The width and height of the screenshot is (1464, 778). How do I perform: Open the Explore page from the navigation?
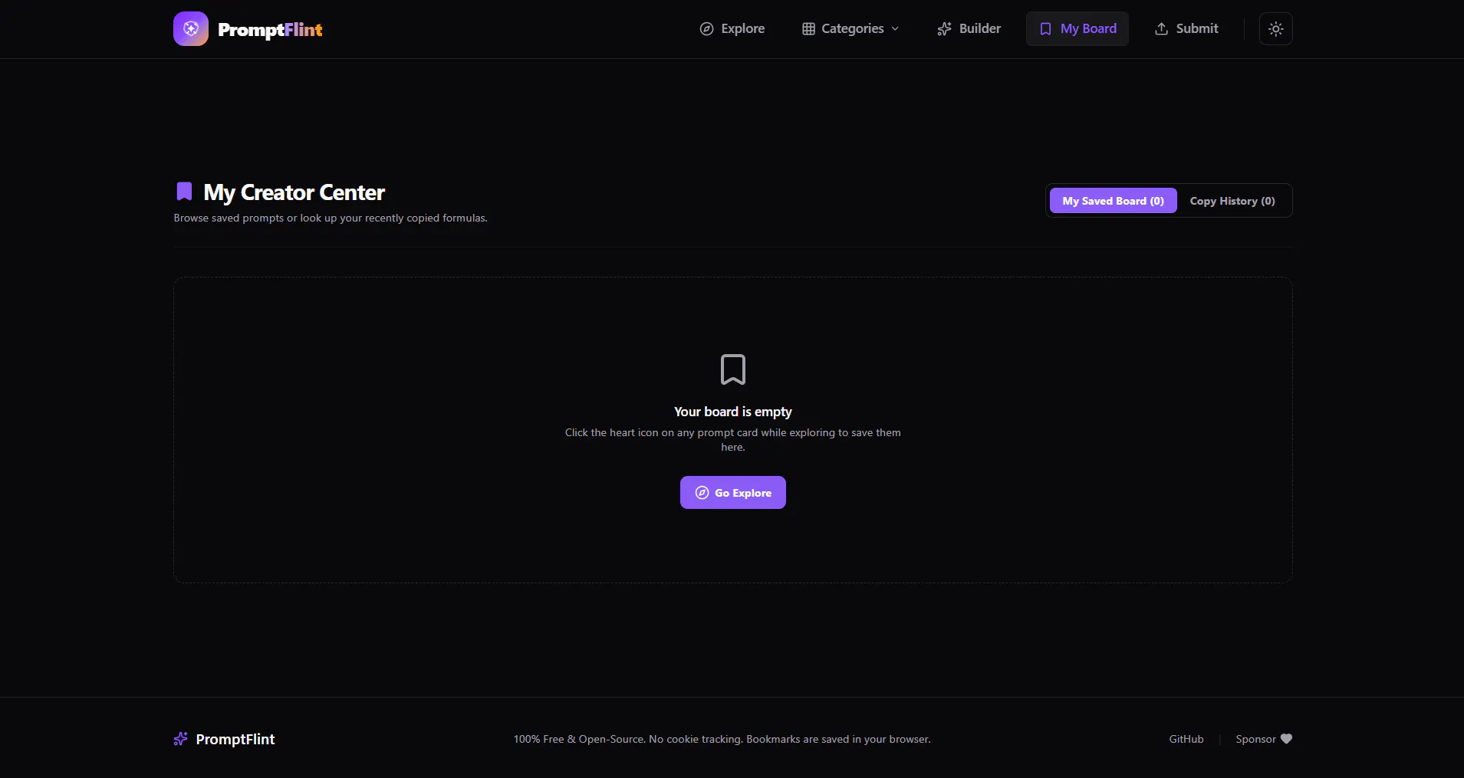pyautogui.click(x=732, y=28)
